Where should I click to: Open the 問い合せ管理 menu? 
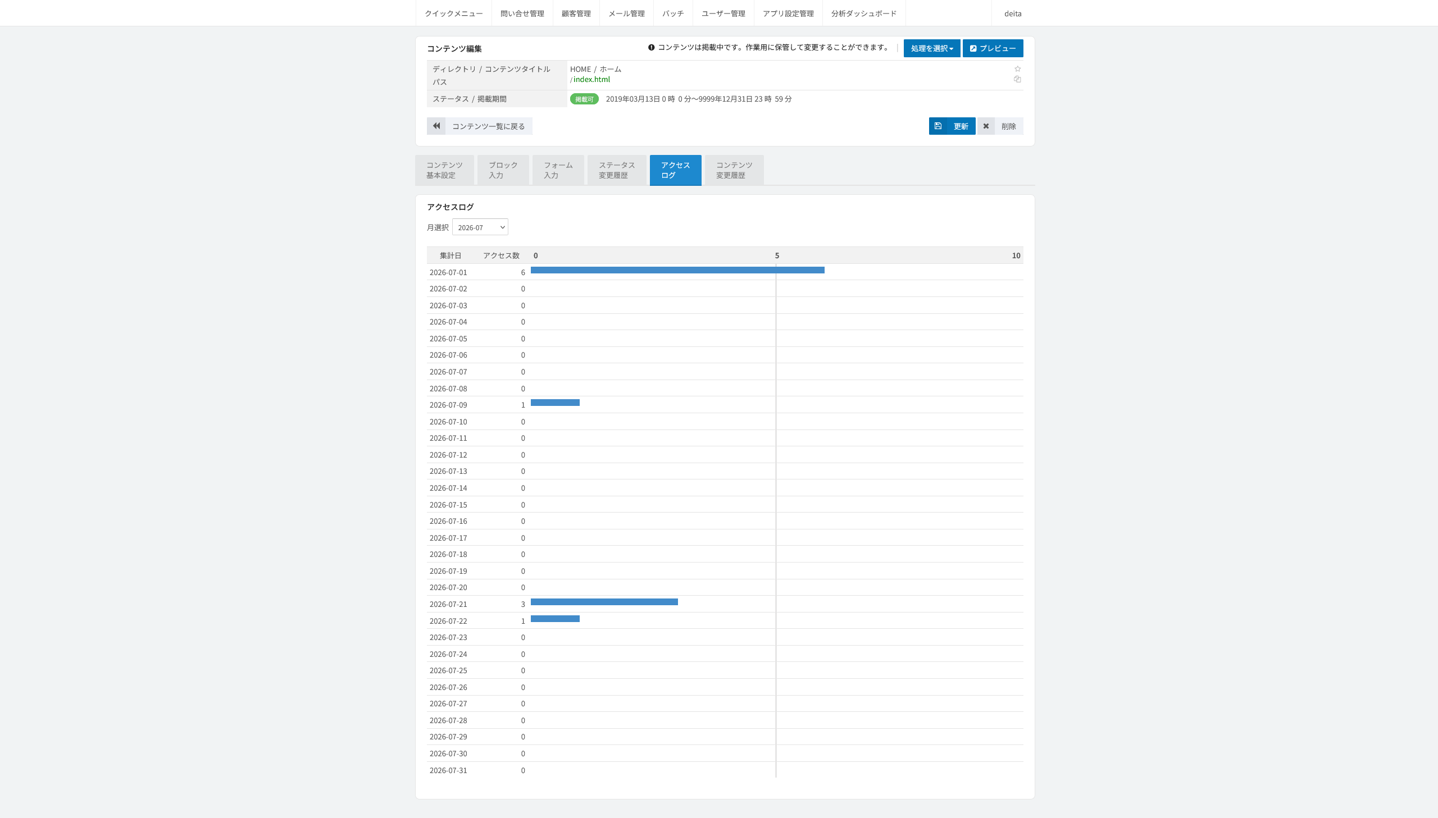(x=522, y=13)
